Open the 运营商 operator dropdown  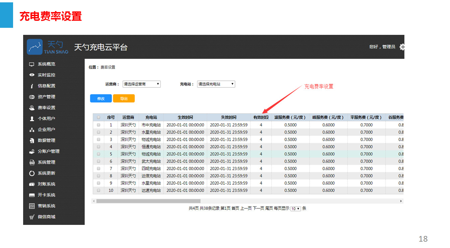(x=142, y=84)
